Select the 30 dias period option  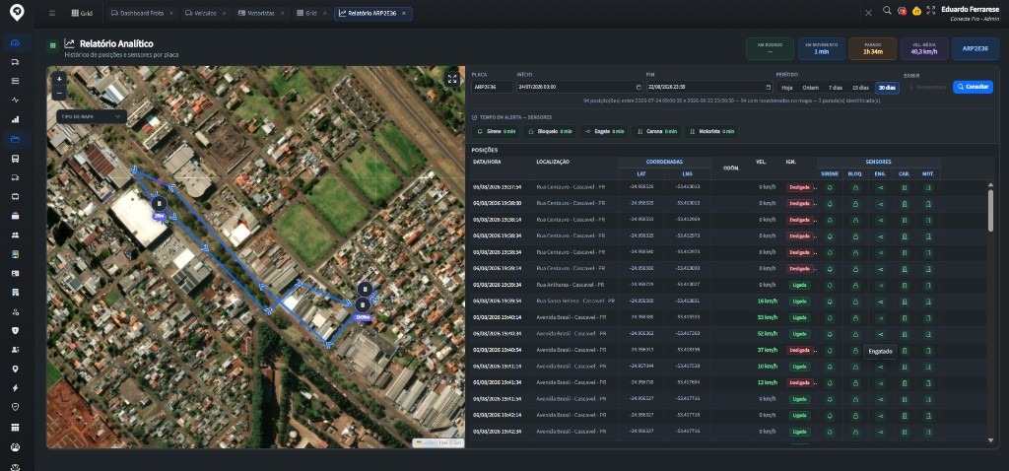tap(887, 88)
